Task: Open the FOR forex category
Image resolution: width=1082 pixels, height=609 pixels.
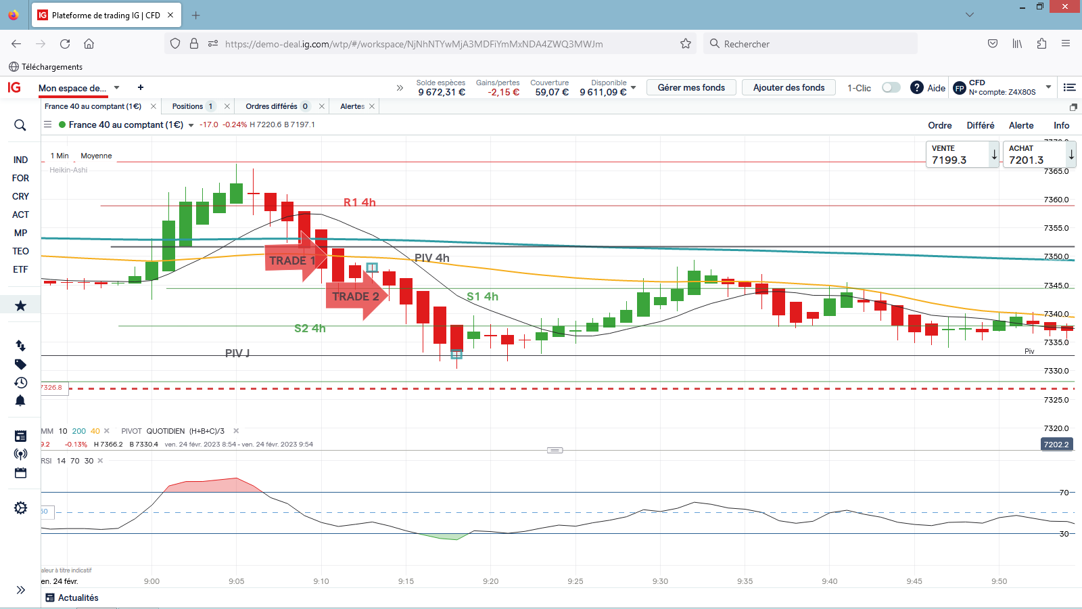Action: pos(20,178)
